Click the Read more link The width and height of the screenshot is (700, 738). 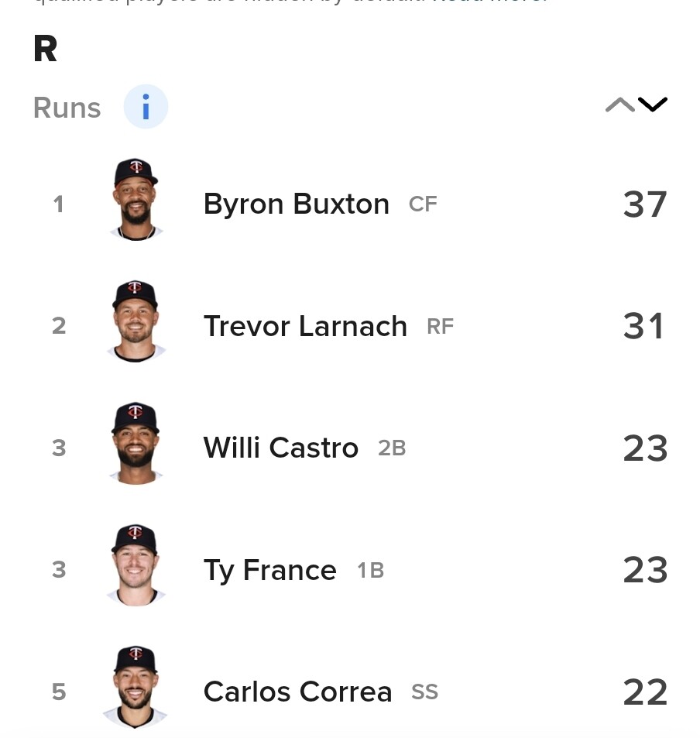pos(490,2)
